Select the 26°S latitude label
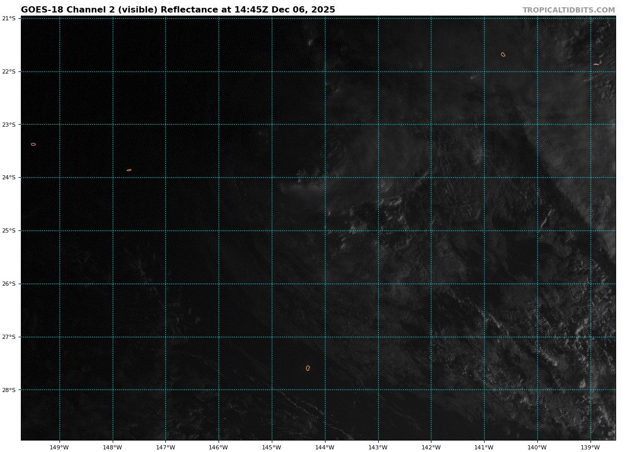This screenshot has height=452, width=626. pyautogui.click(x=9, y=284)
